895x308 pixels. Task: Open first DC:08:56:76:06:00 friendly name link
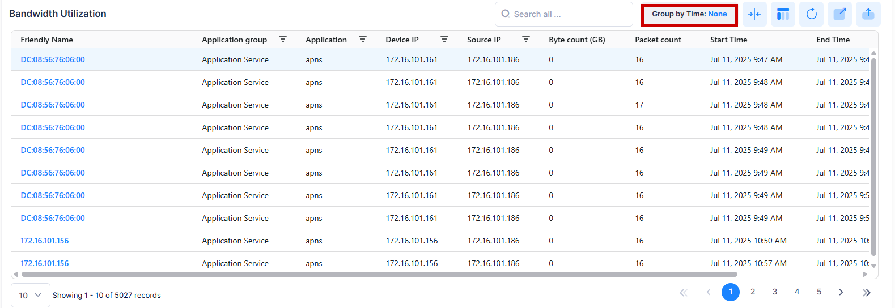(53, 59)
